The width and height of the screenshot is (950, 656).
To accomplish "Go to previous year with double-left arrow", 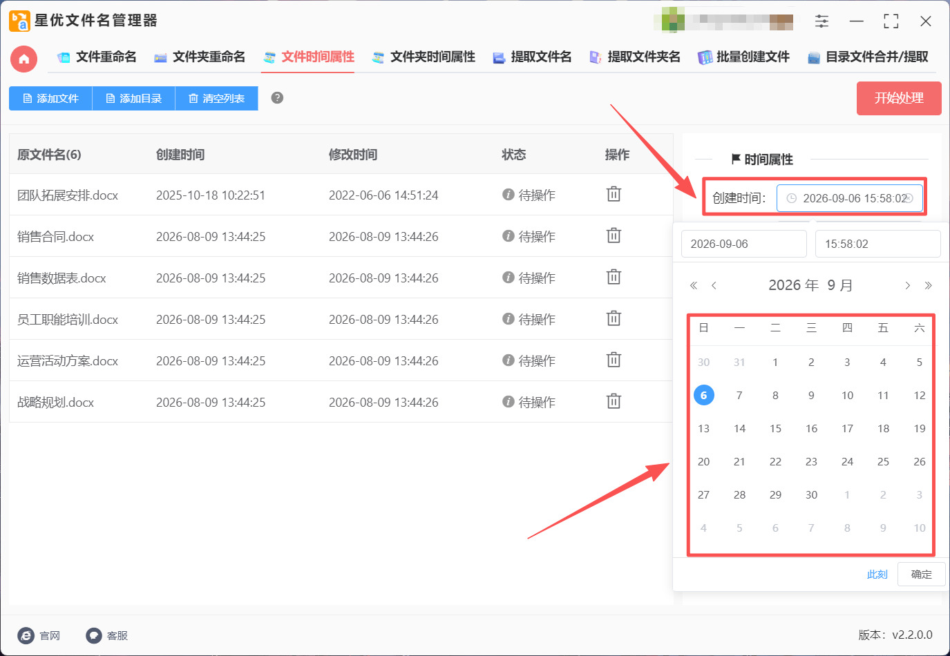I will tap(694, 285).
